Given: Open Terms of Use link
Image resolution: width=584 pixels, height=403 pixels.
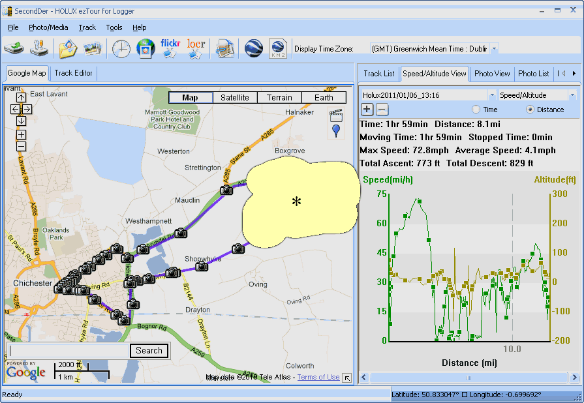Looking at the screenshot, I should (318, 377).
